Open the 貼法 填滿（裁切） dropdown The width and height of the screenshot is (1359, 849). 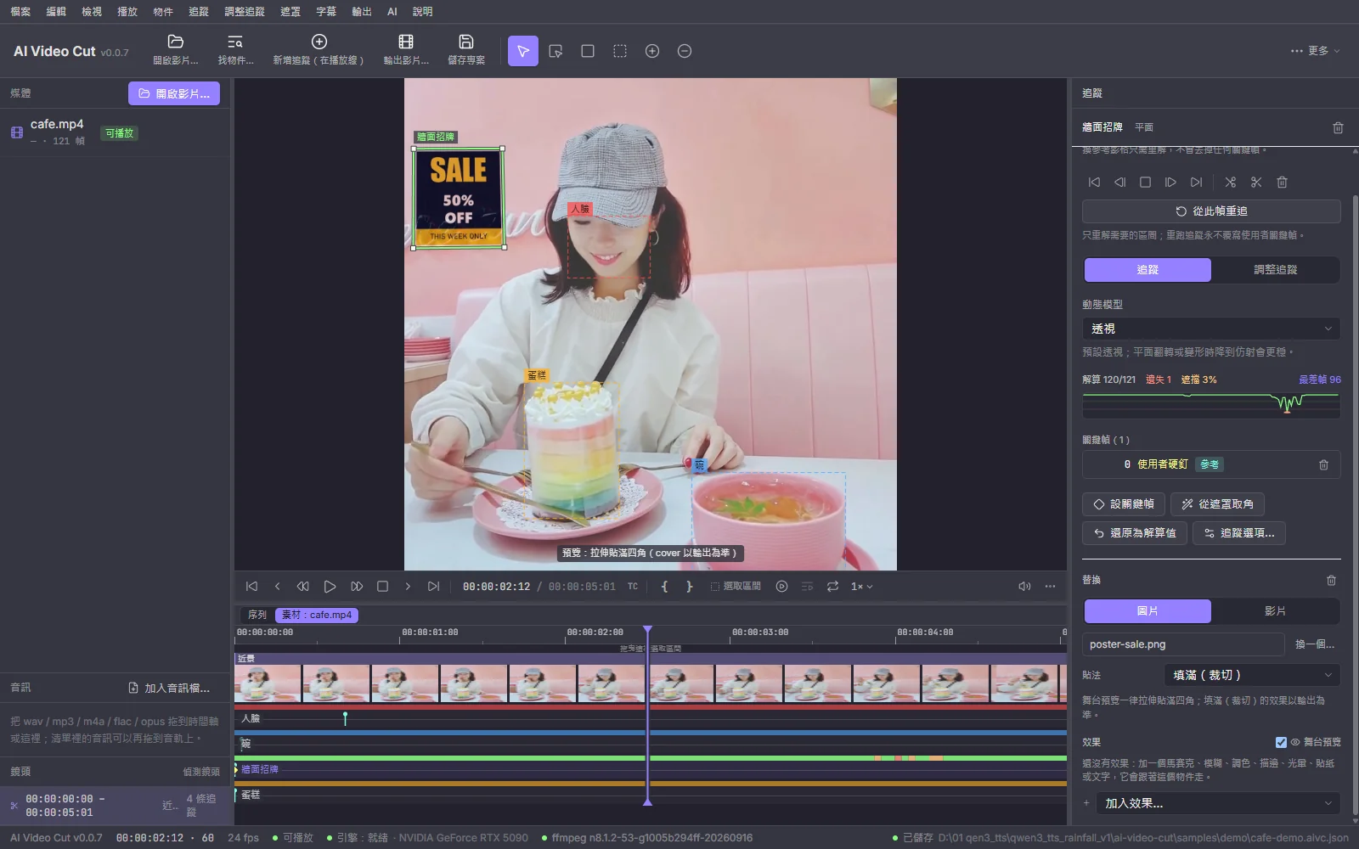pyautogui.click(x=1252, y=675)
